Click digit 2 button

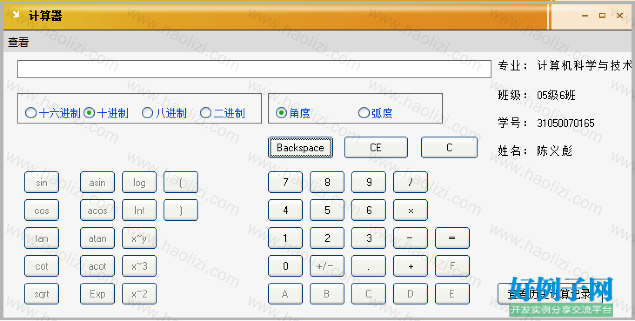tap(327, 238)
